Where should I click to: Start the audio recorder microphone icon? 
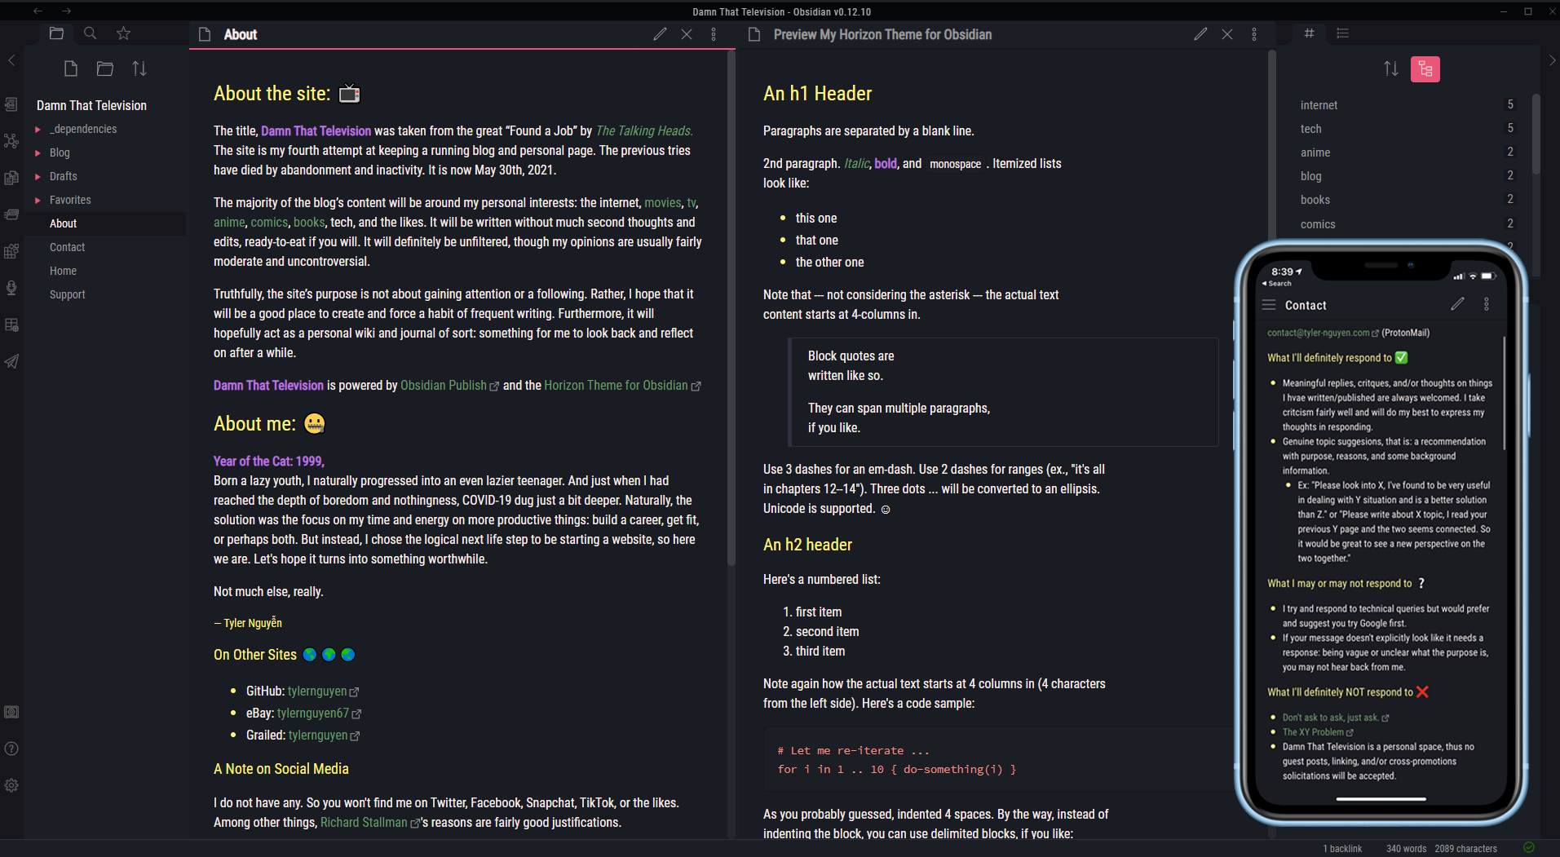[x=11, y=288]
